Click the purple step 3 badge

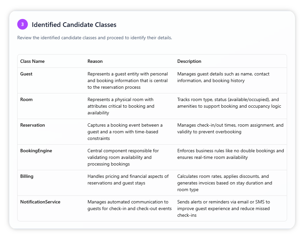point(23,24)
